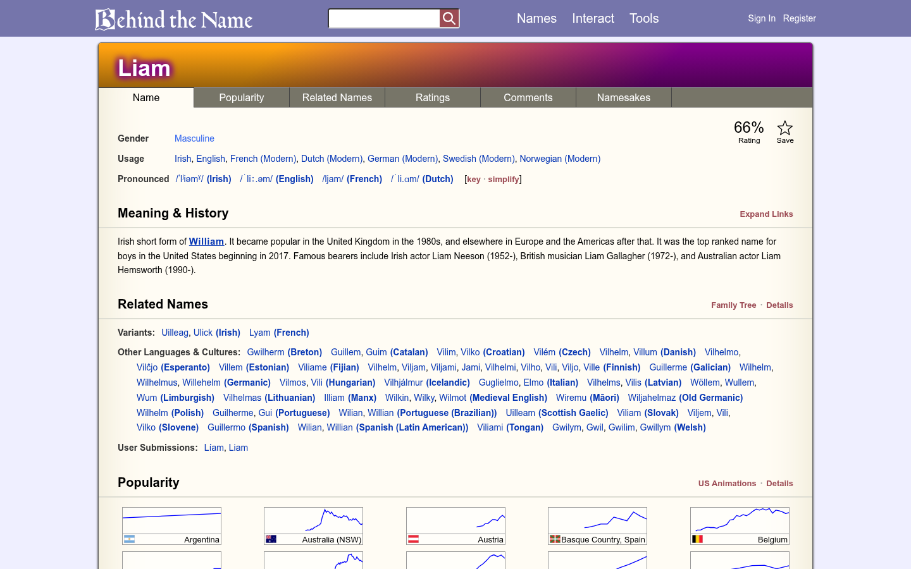Follow the William name link
The width and height of the screenshot is (911, 569).
206,242
